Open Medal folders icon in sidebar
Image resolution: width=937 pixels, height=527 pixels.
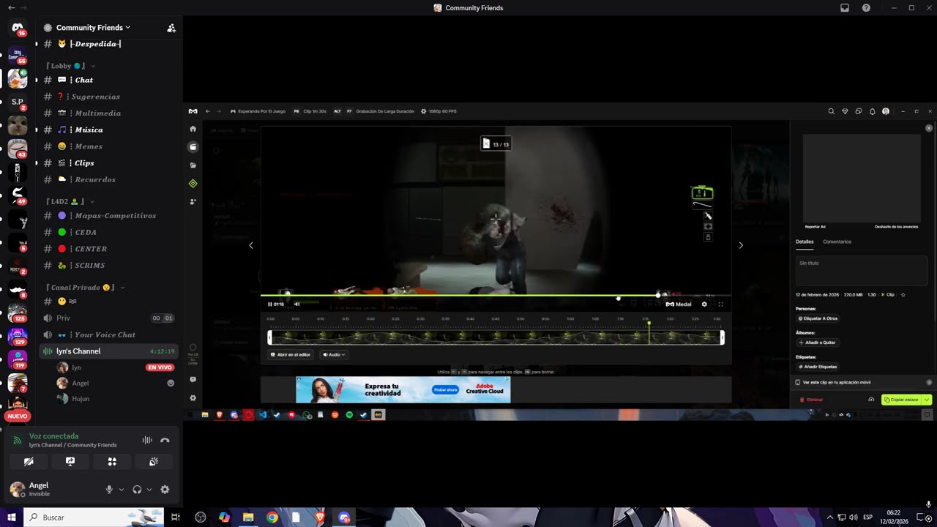193,165
